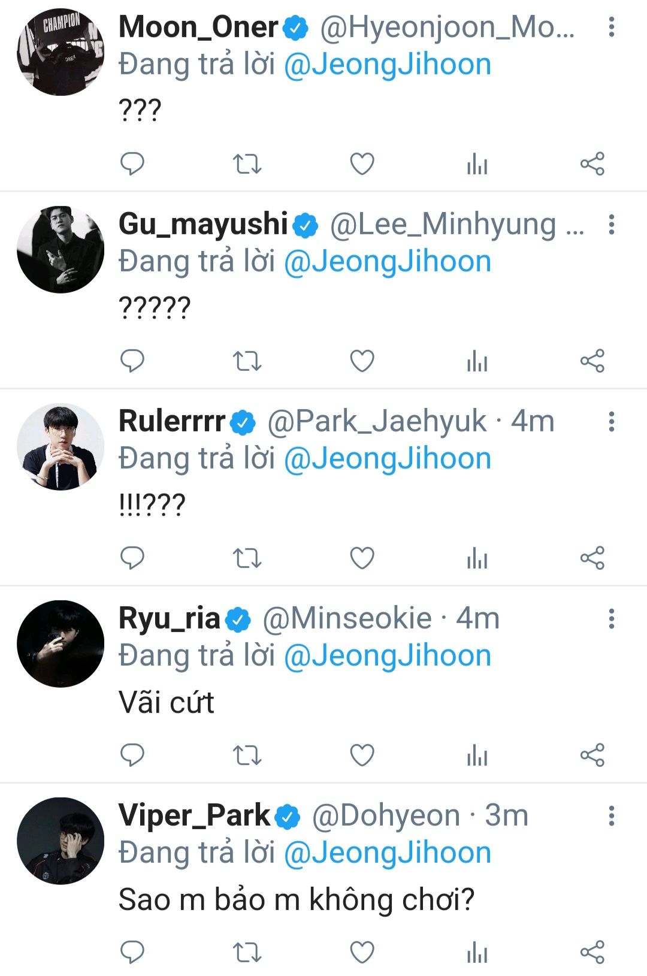Image resolution: width=647 pixels, height=976 pixels.
Task: Share Rulerrrr's tweet
Action: (592, 558)
